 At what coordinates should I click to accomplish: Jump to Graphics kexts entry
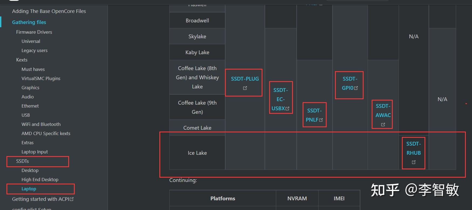[x=30, y=88]
